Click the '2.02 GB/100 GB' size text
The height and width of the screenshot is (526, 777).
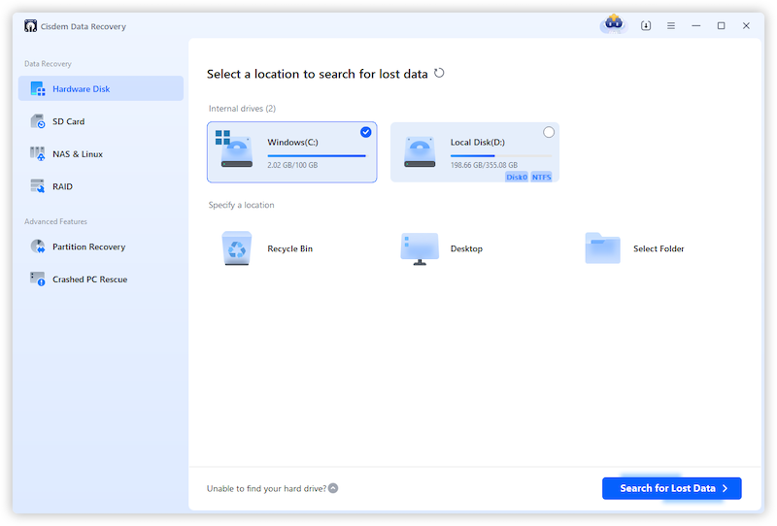292,165
